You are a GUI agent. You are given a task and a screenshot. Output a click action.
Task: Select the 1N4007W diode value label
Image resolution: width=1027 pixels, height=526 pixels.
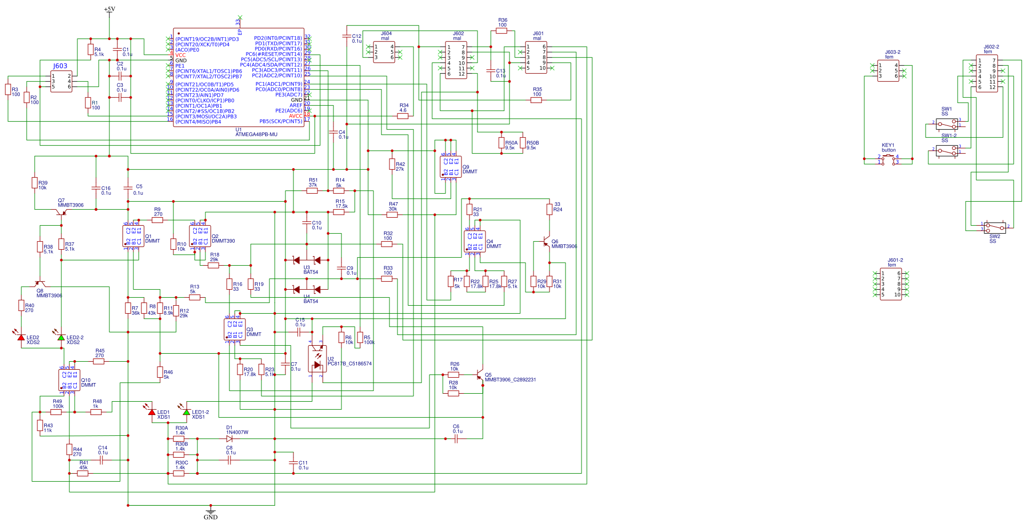pos(237,433)
